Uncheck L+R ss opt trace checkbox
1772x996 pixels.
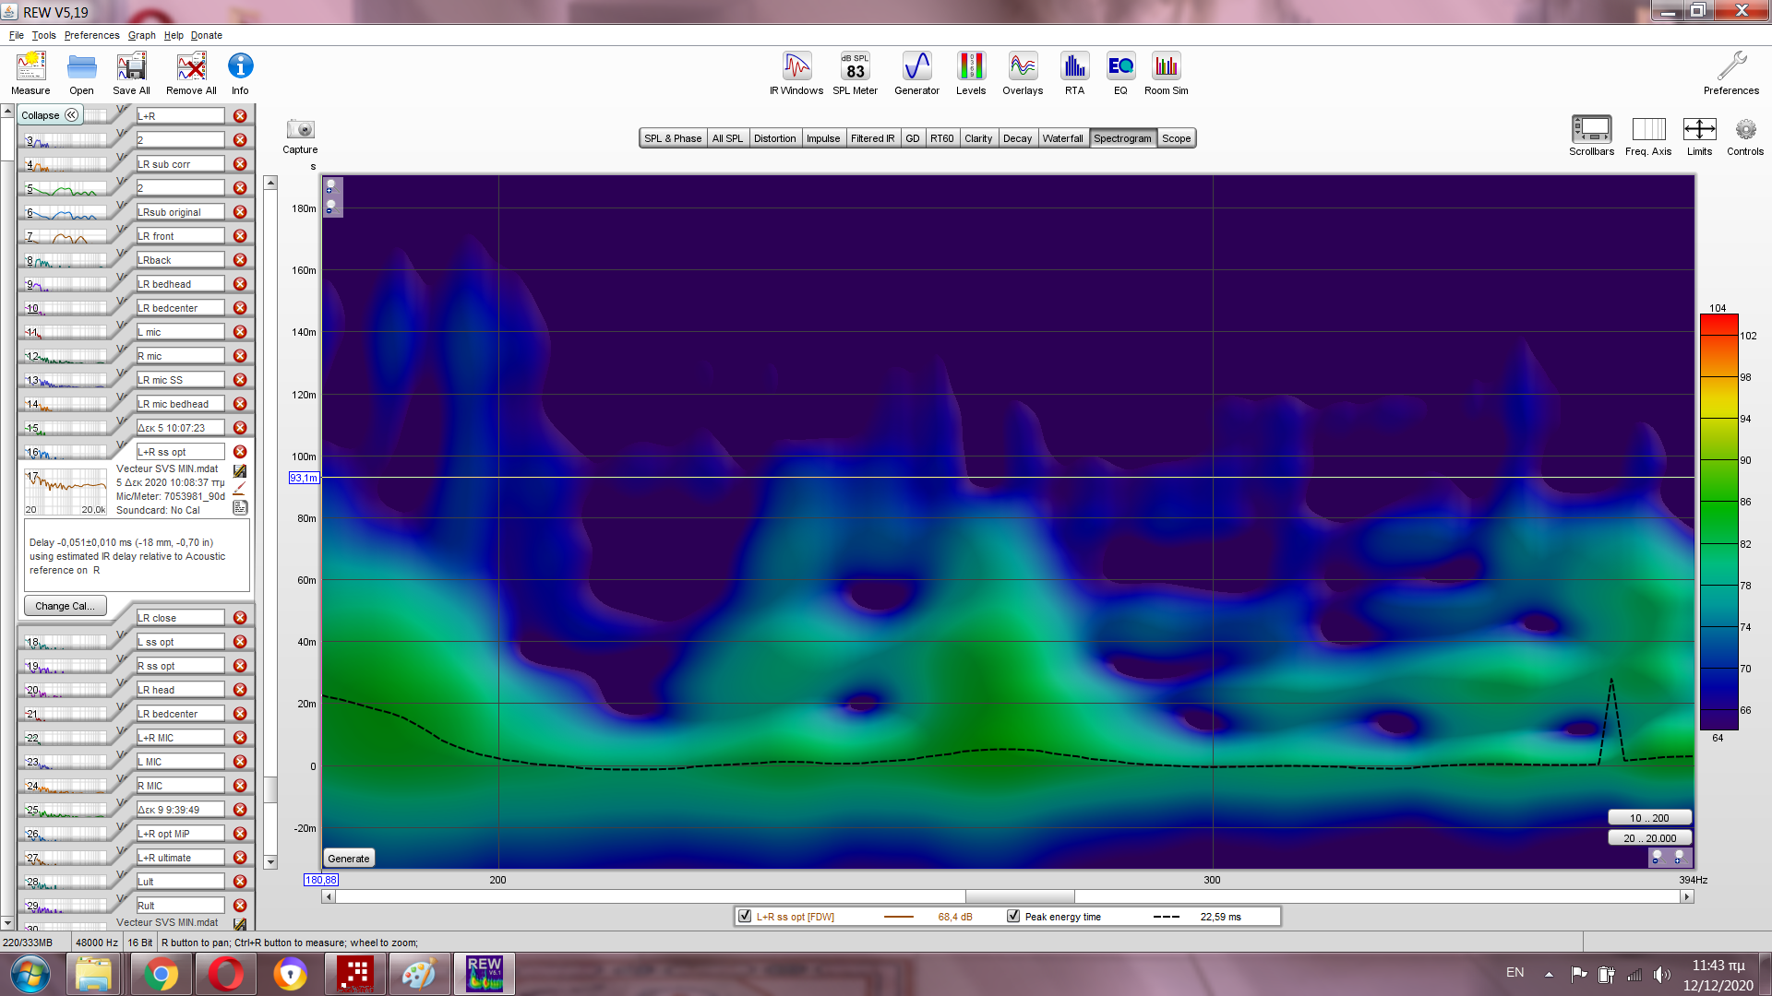coord(745,917)
